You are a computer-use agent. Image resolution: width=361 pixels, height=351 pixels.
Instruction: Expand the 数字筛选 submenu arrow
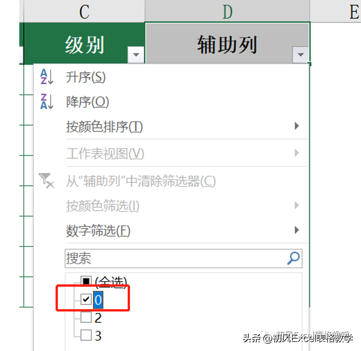click(297, 230)
